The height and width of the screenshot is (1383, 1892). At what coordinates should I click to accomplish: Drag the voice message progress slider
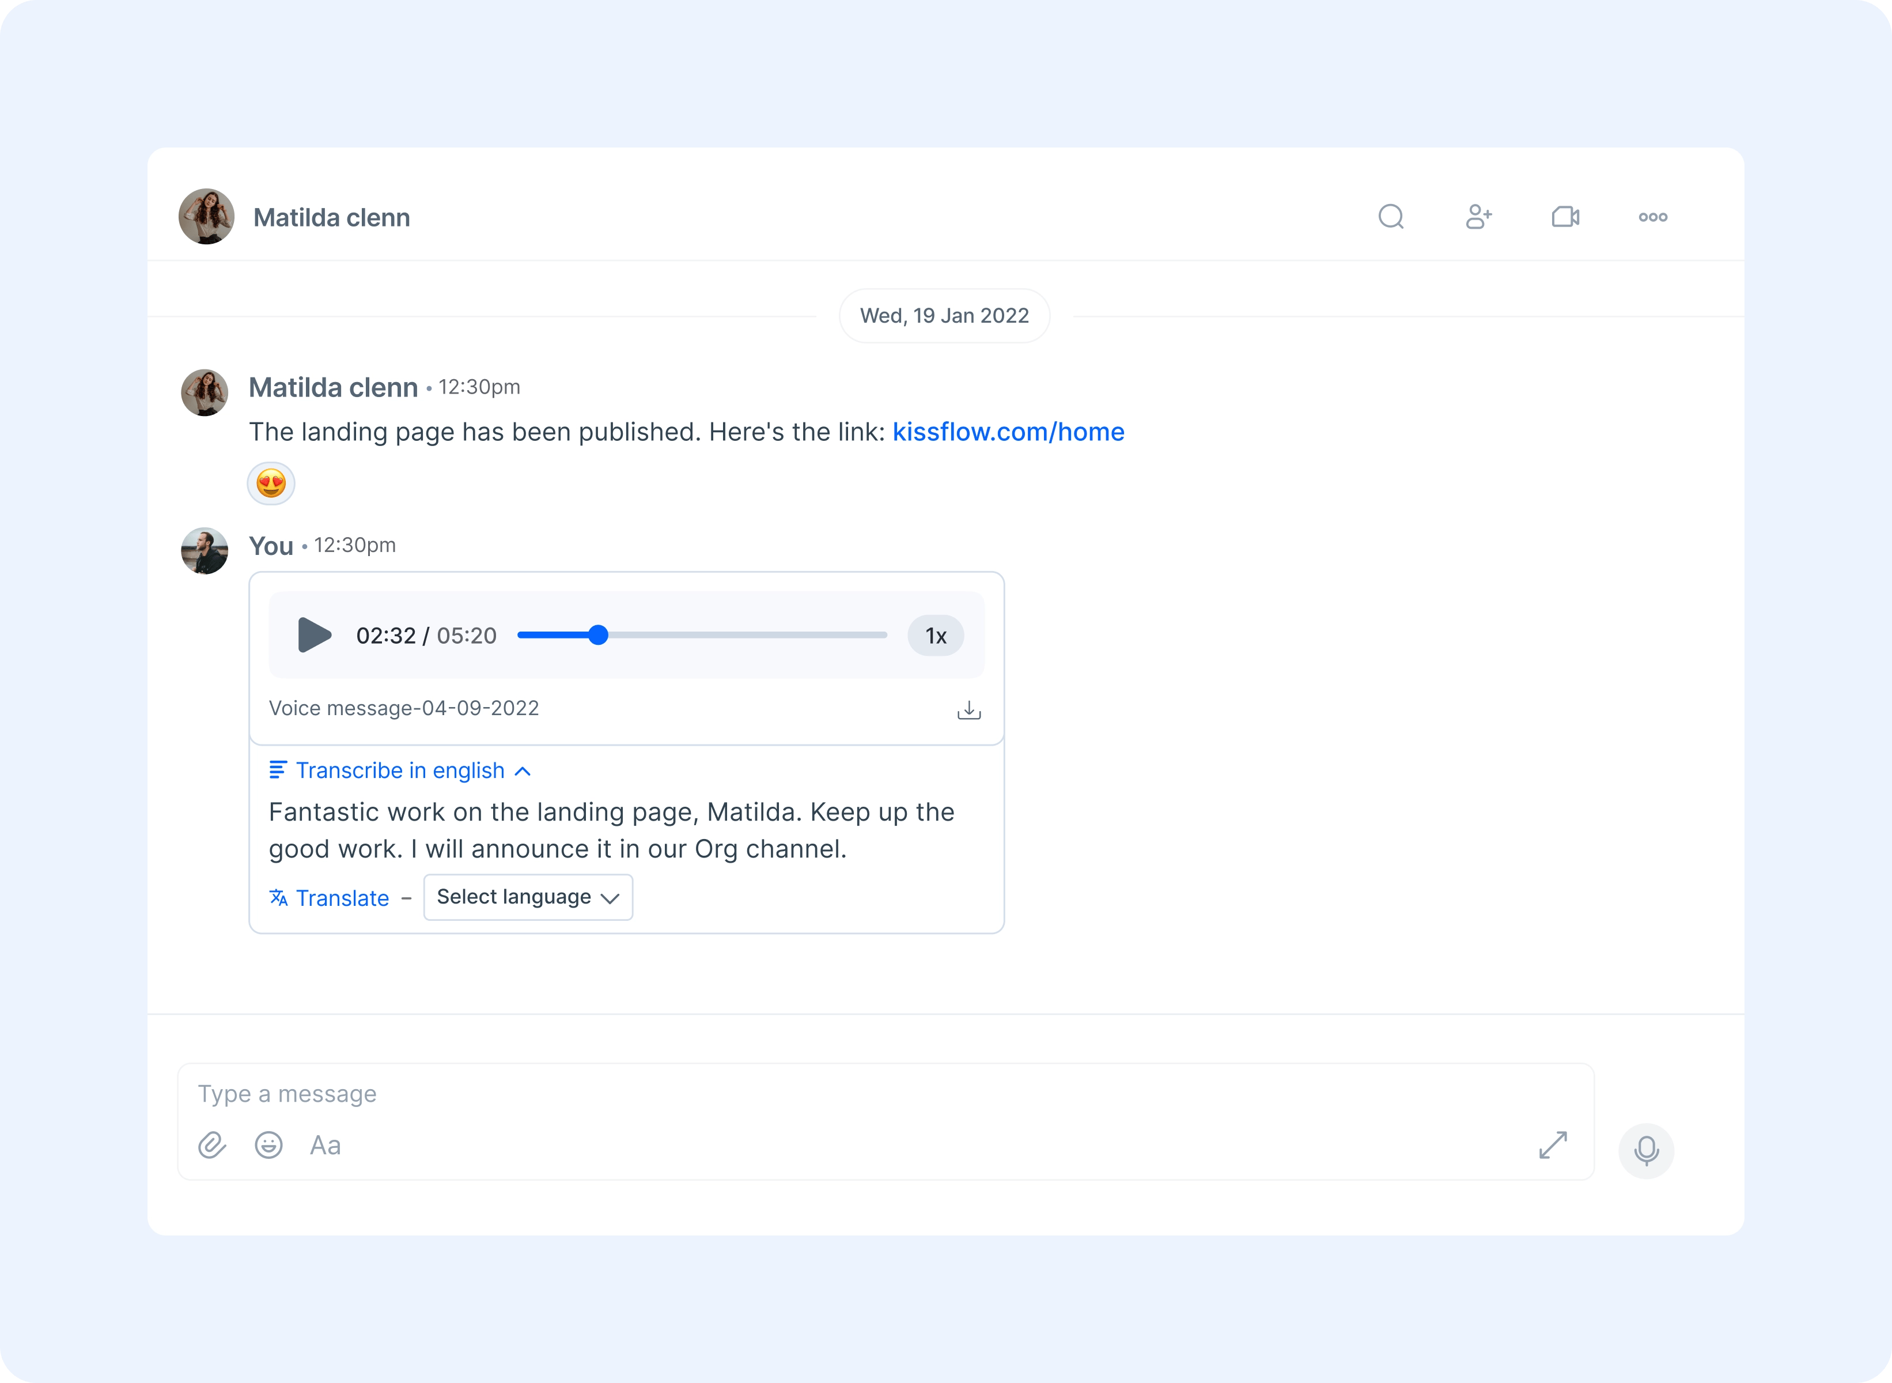tap(599, 635)
